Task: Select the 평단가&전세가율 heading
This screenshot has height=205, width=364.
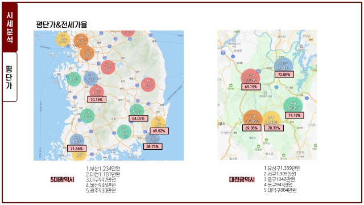Action: pyautogui.click(x=61, y=24)
